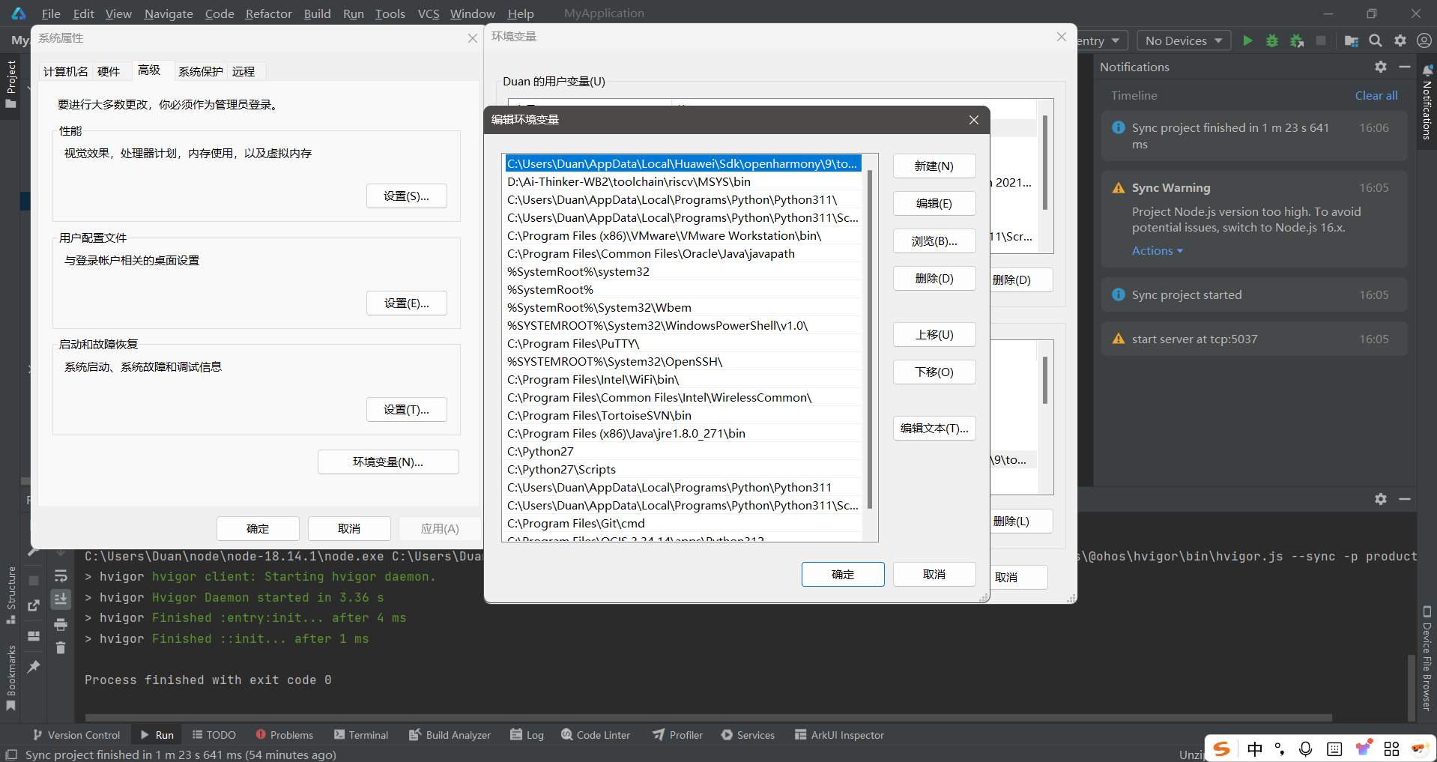The width and height of the screenshot is (1437, 762).
Task: Expand the Actions dropdown in Sync Warning
Action: tap(1157, 251)
